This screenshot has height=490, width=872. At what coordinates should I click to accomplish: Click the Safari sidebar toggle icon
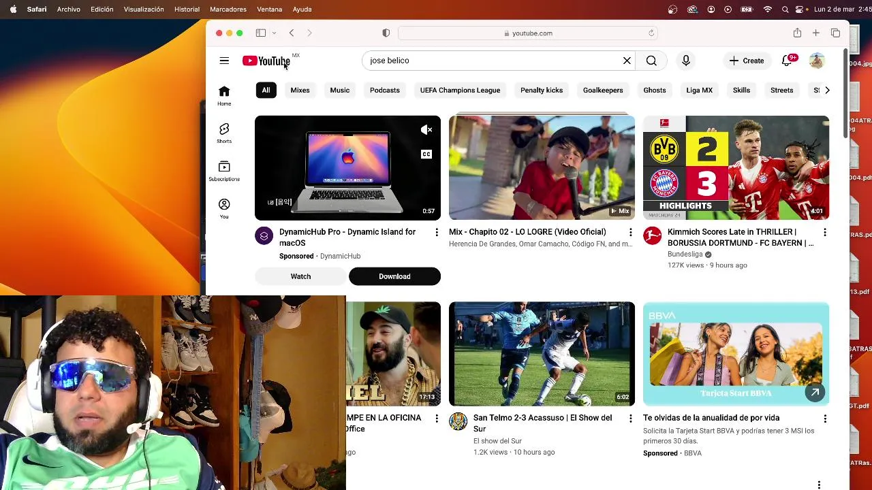click(x=260, y=33)
